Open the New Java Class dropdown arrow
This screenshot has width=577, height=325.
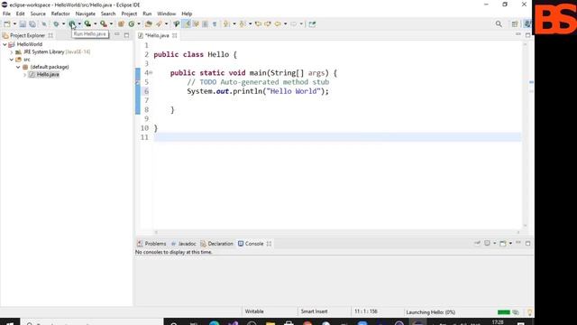click(x=139, y=24)
